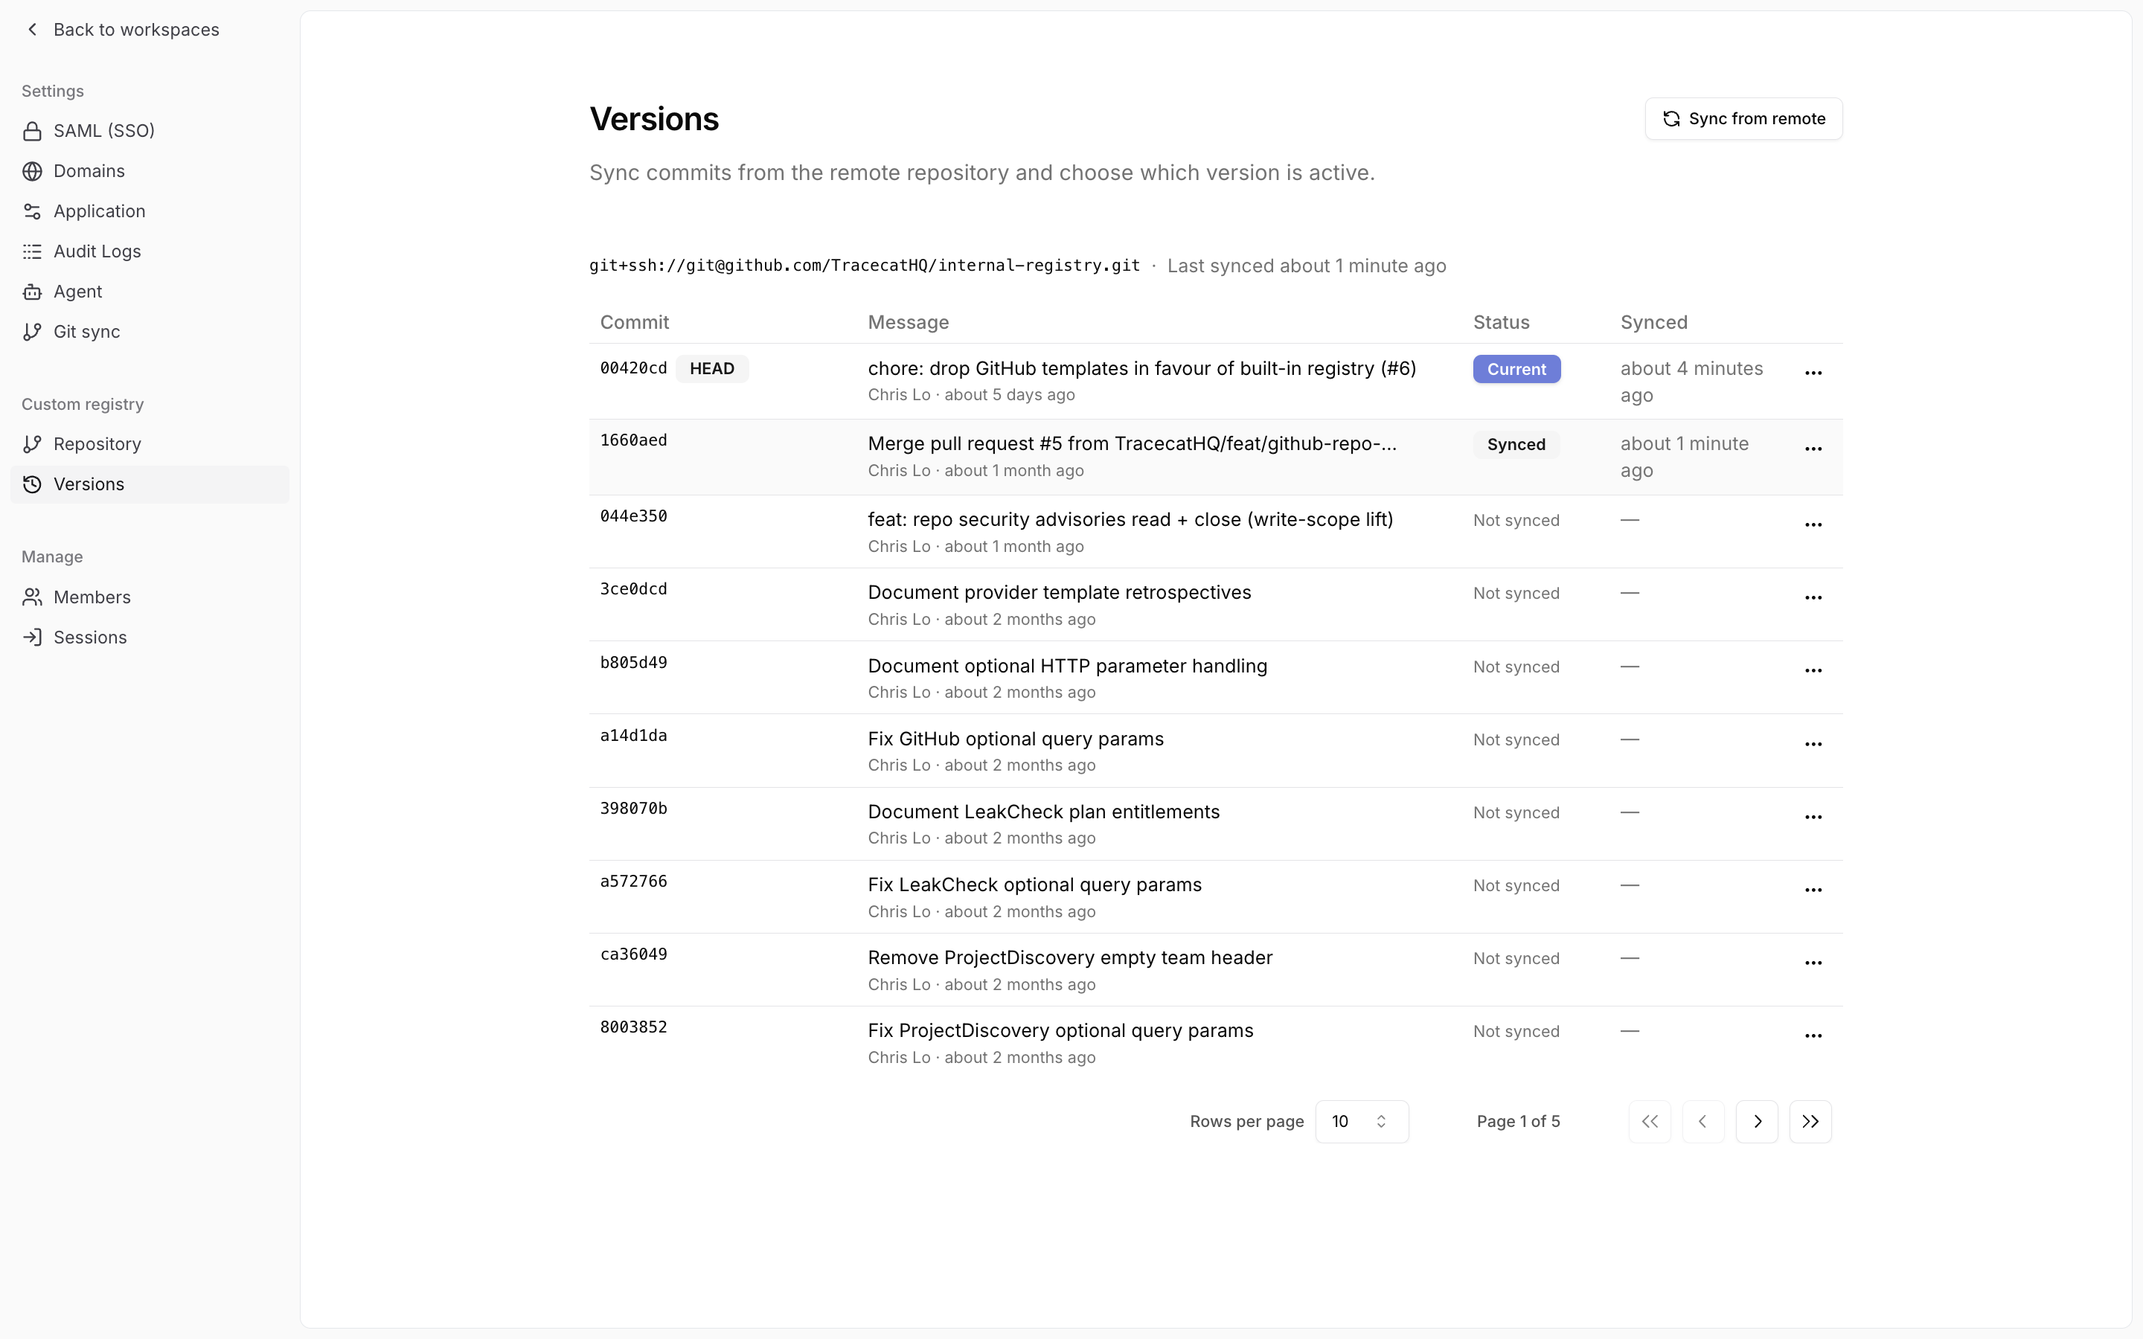The image size is (2143, 1339).
Task: Click the SAML (SSO) lock icon
Action: pos(33,131)
